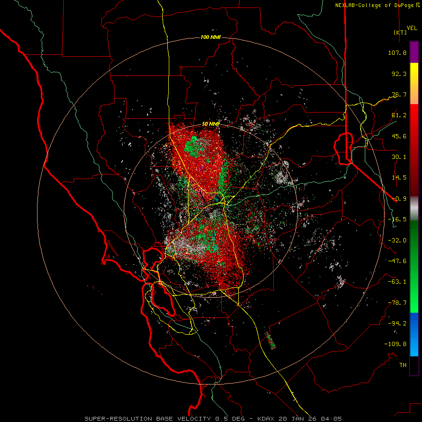Pick the purple segment of the velocity scale
The image size is (422, 422).
coord(414,52)
